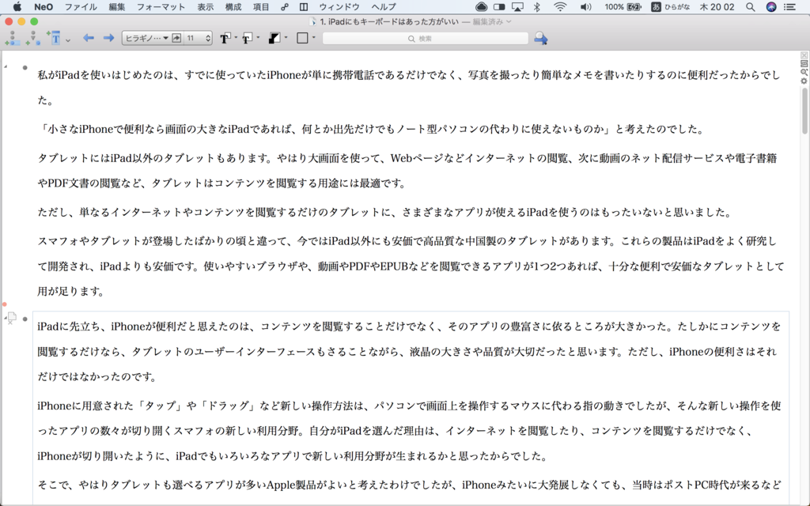The image size is (810, 506).
Task: Add a new sibling item via toolbar
Action: [12, 38]
